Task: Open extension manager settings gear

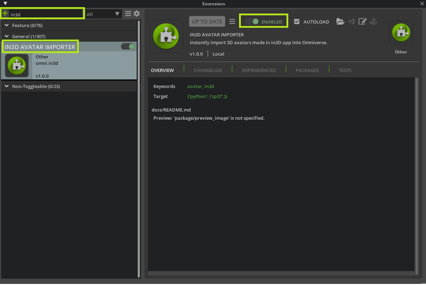Action: 137,14
